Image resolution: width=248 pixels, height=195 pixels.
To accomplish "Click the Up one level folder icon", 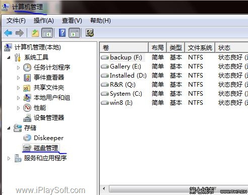I will [x=35, y=33].
